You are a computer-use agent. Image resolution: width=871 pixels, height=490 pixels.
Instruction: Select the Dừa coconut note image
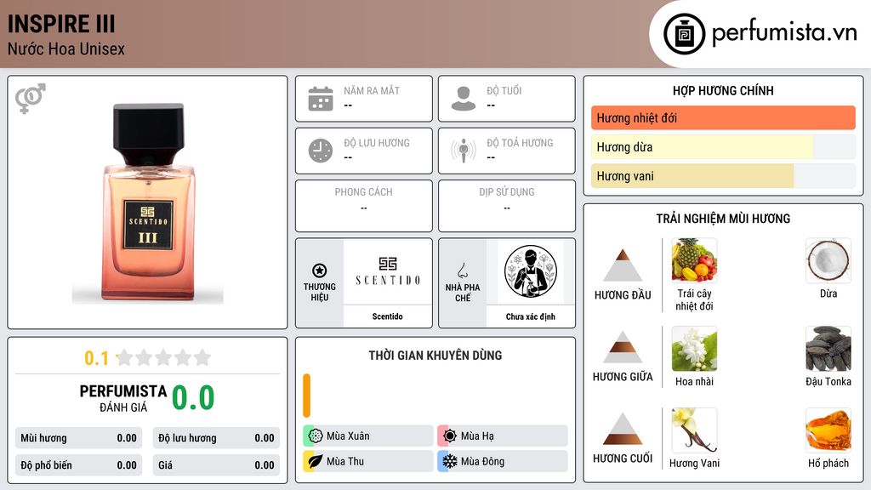coord(828,260)
